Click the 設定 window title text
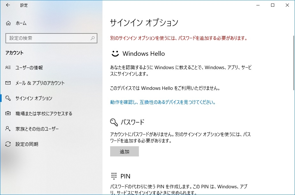 24,5
